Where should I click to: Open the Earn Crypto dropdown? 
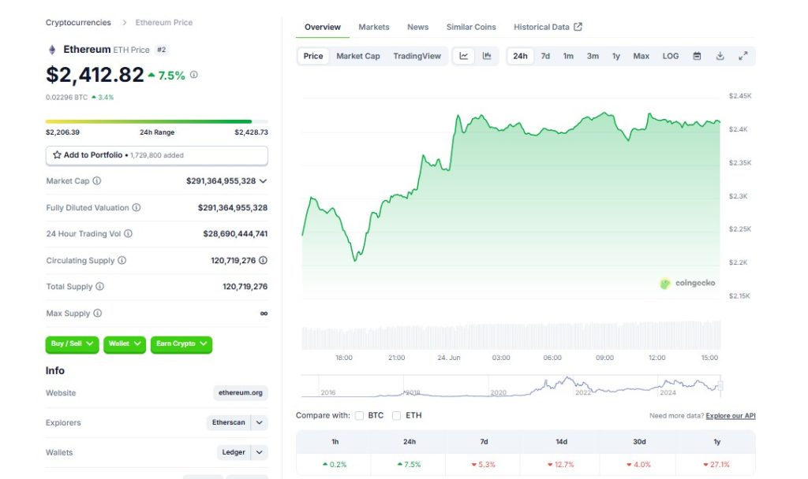click(181, 343)
